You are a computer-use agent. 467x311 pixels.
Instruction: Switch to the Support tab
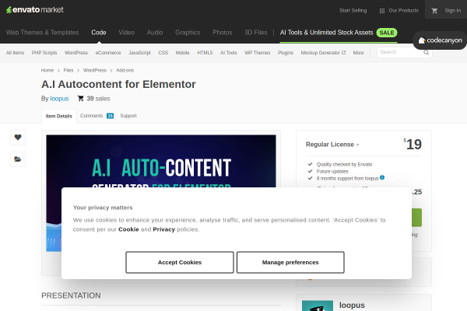(x=128, y=116)
